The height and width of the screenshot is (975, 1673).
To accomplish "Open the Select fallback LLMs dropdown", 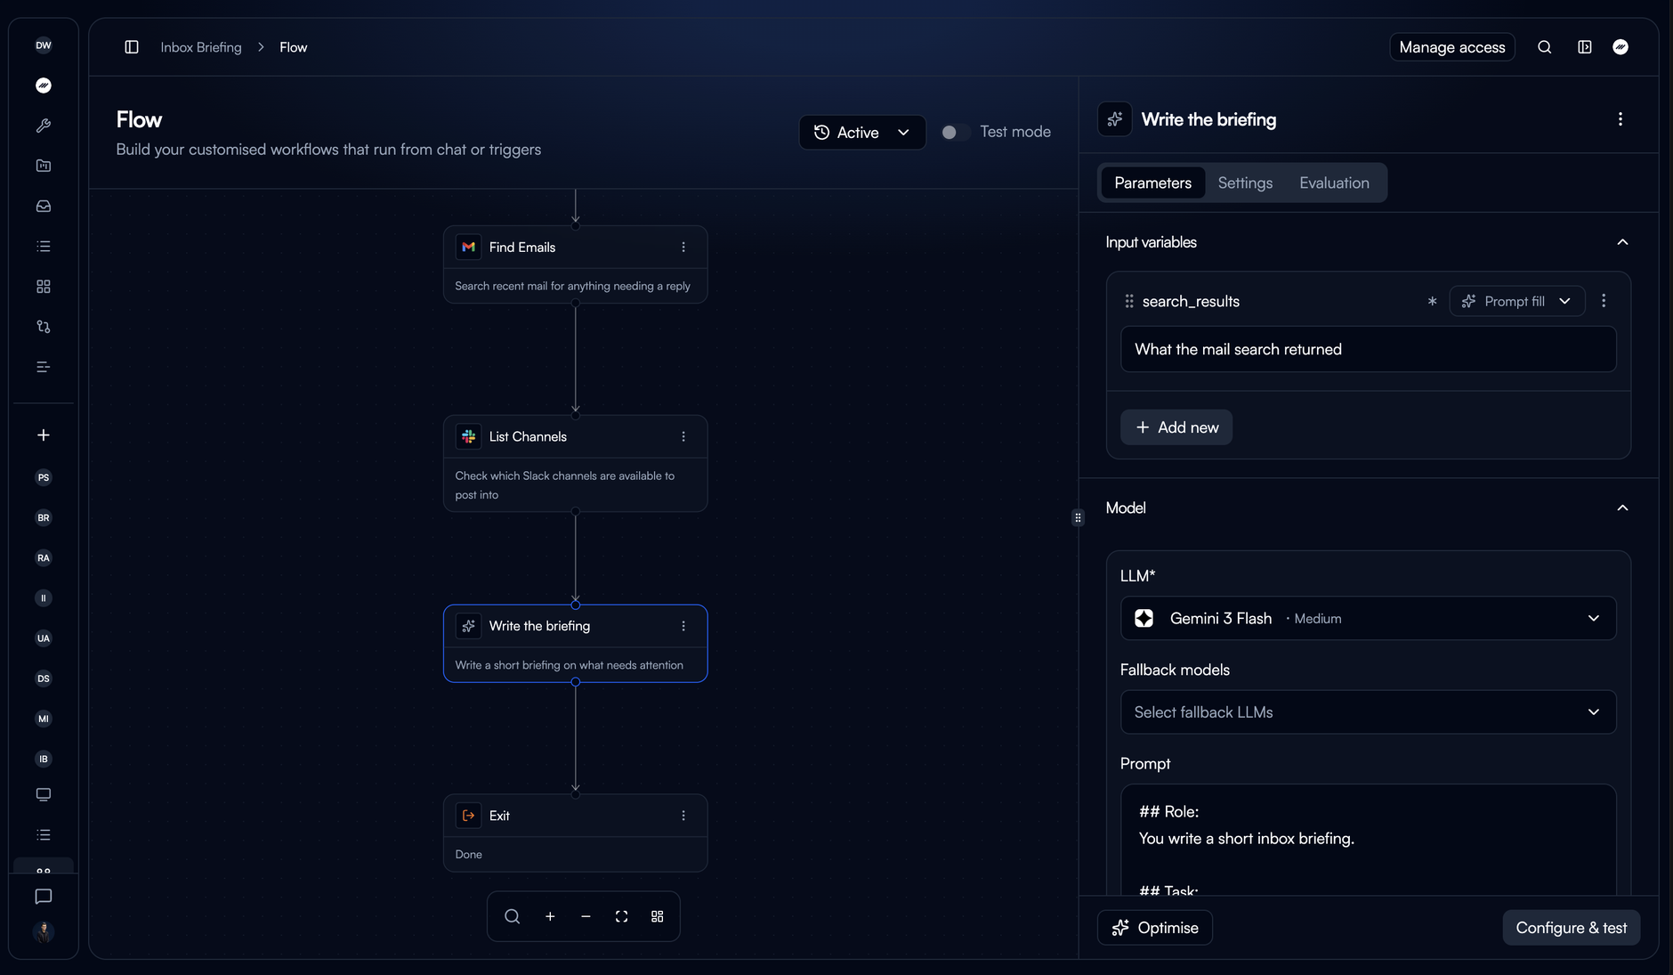I will [x=1369, y=712].
